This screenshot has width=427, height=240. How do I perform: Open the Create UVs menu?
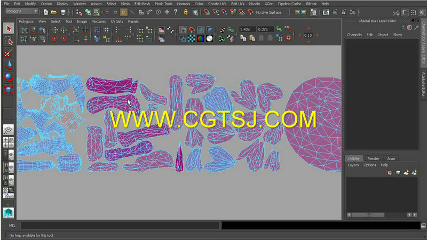point(217,4)
